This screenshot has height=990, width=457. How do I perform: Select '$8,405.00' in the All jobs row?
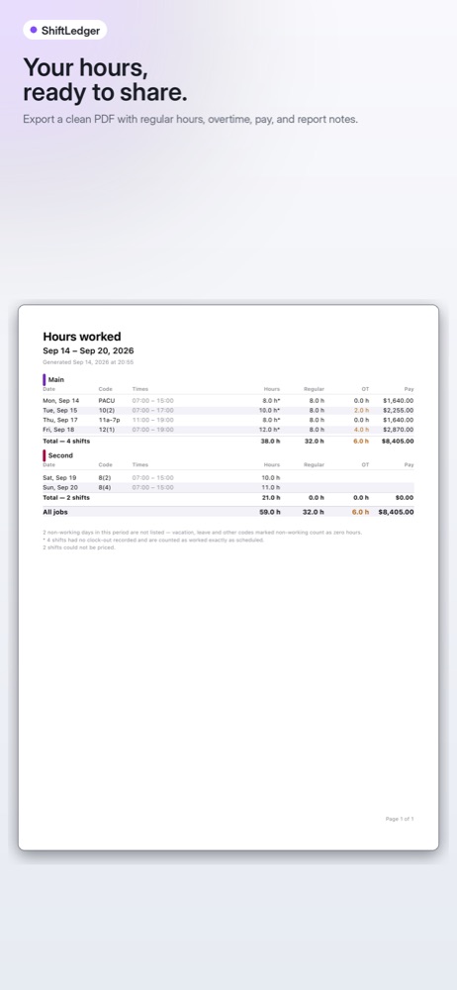[397, 512]
